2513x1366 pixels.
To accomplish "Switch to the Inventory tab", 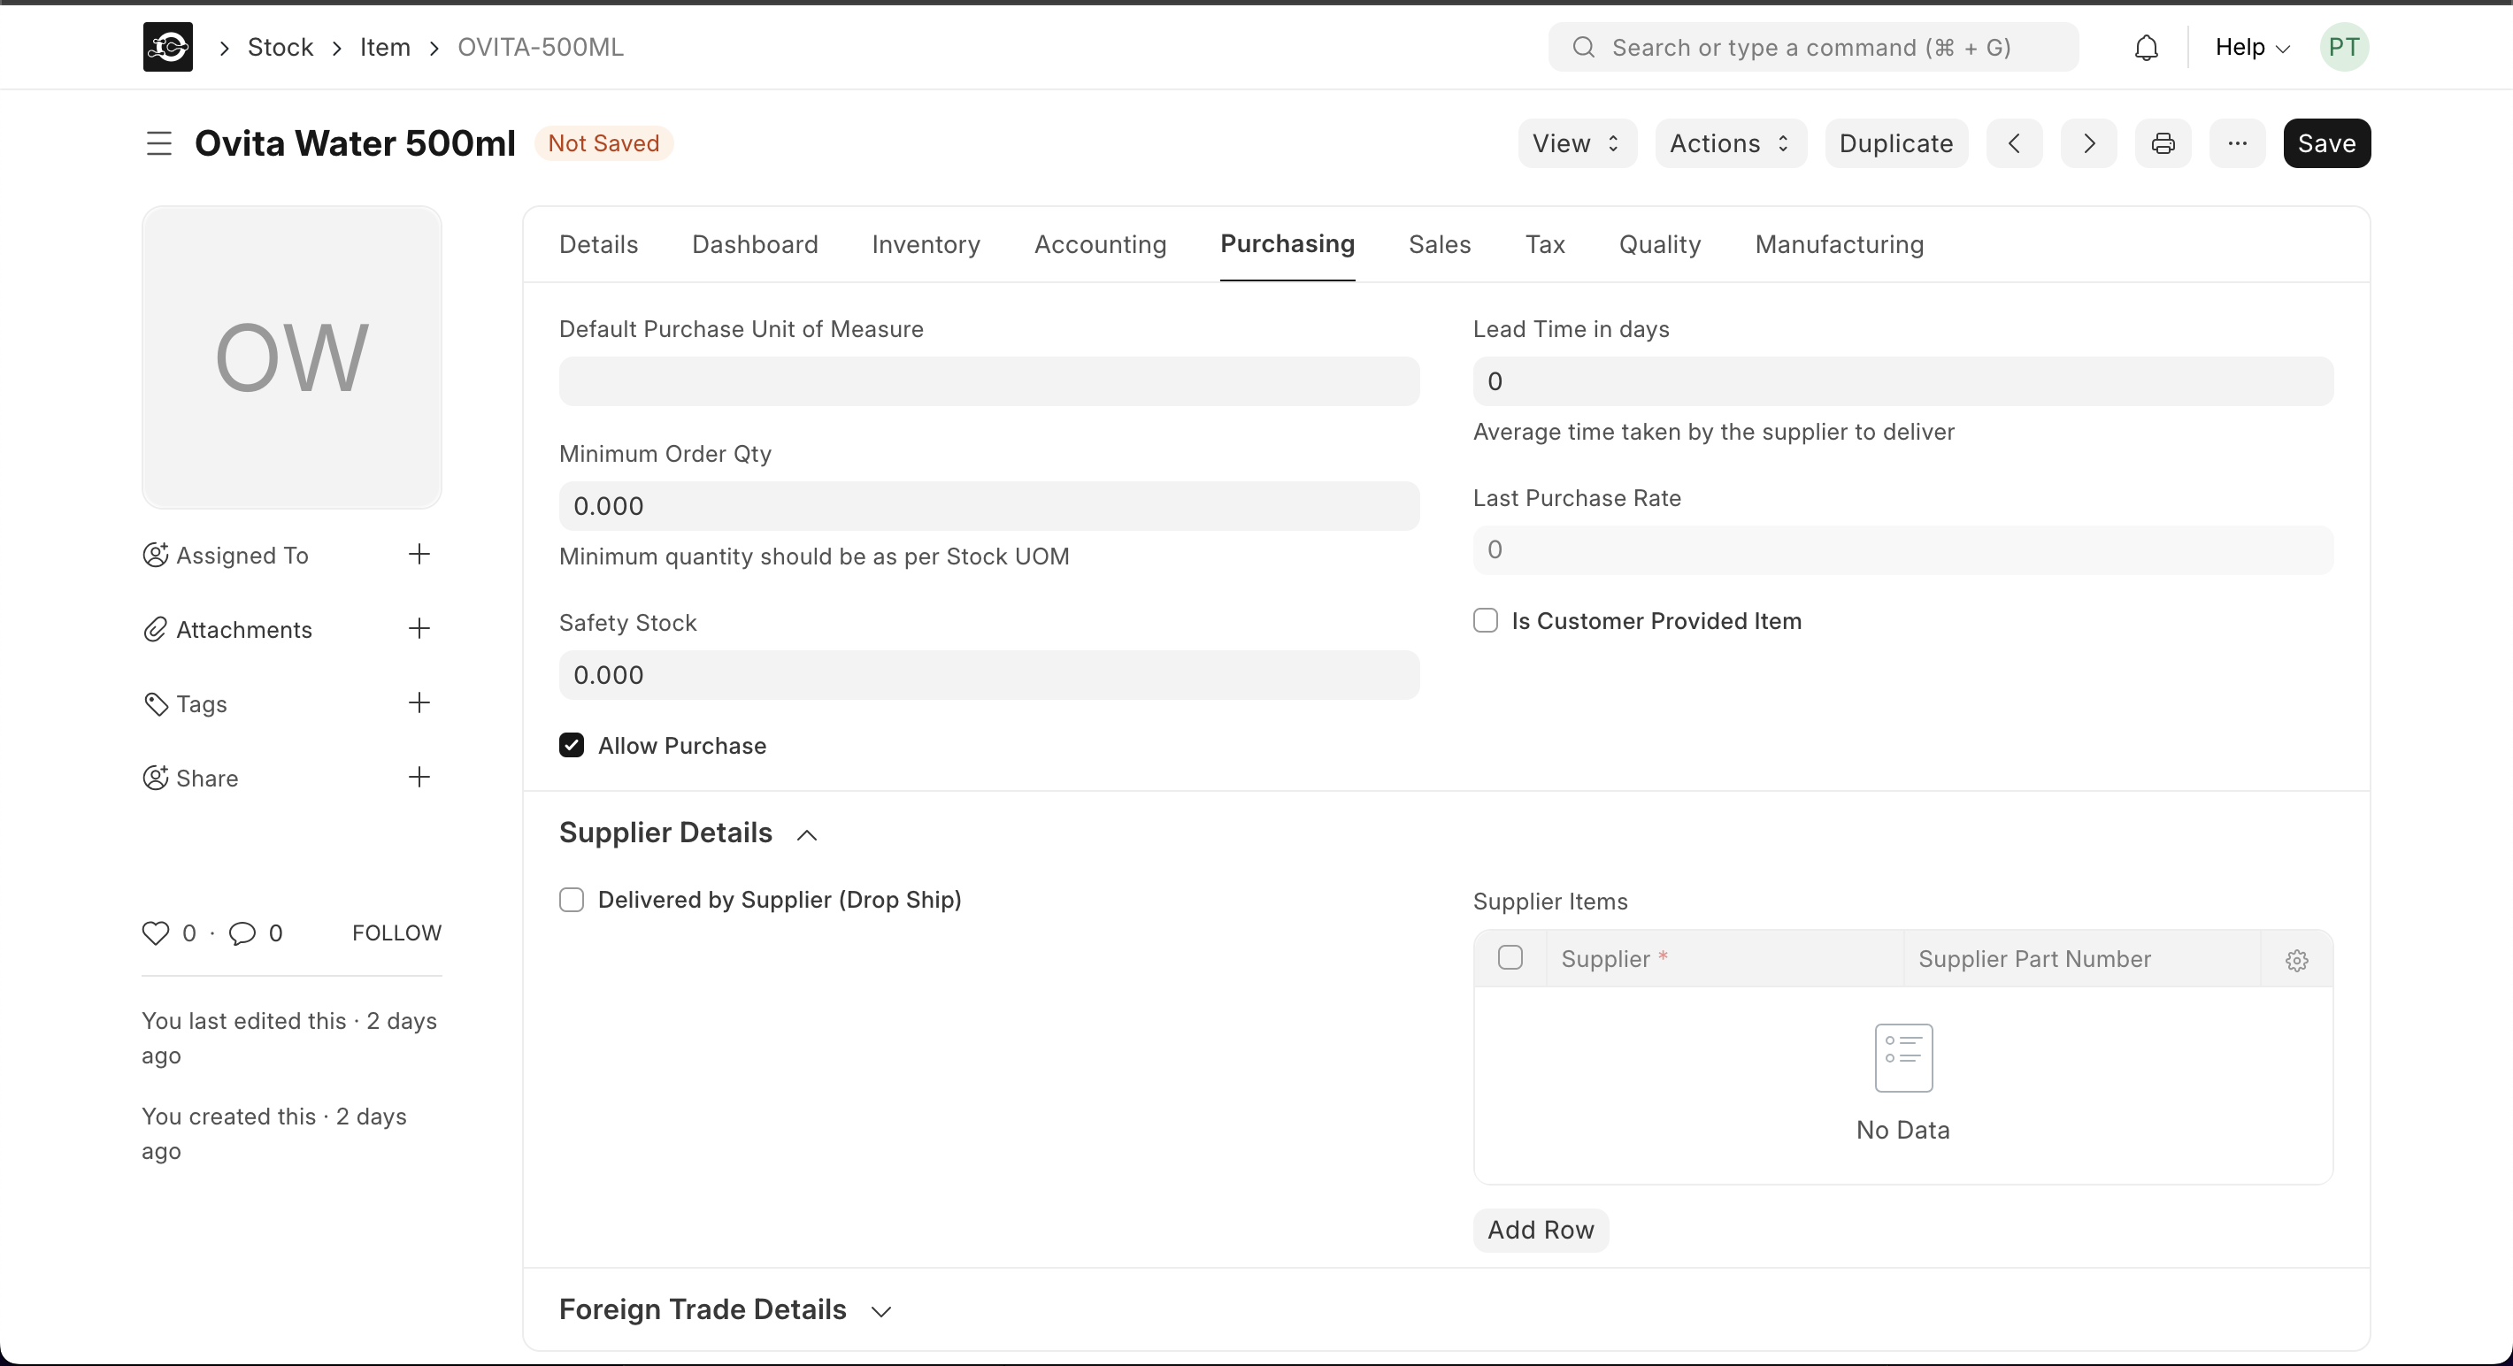I will 926,244.
